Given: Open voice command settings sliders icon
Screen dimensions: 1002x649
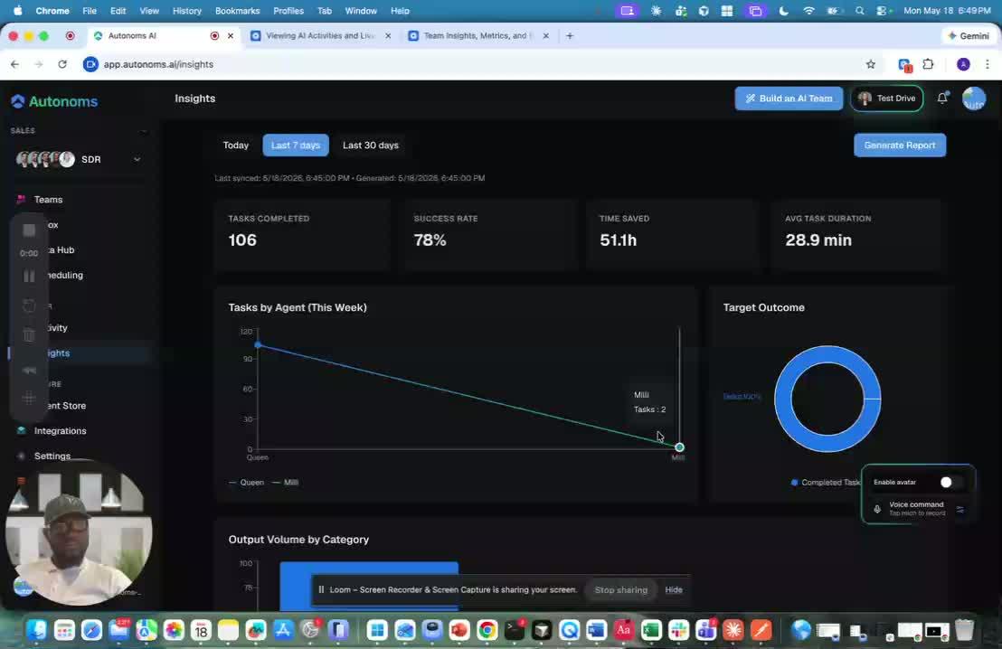Looking at the screenshot, I should tap(959, 509).
